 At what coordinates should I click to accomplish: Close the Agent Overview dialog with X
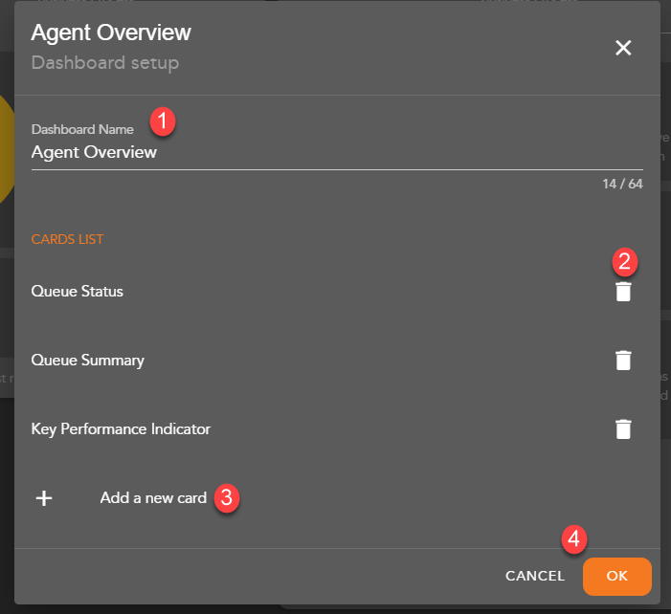click(x=623, y=48)
